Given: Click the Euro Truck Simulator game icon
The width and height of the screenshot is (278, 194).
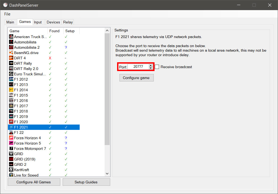Looking at the screenshot, I should click(x=11, y=74).
